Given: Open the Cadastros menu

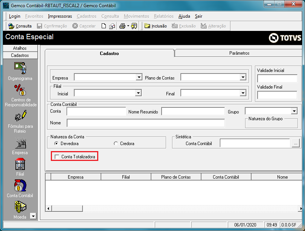Looking at the screenshot, I should [87, 16].
